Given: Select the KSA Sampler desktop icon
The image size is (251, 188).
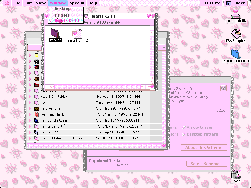Looking at the screenshot, I should [x=236, y=34].
